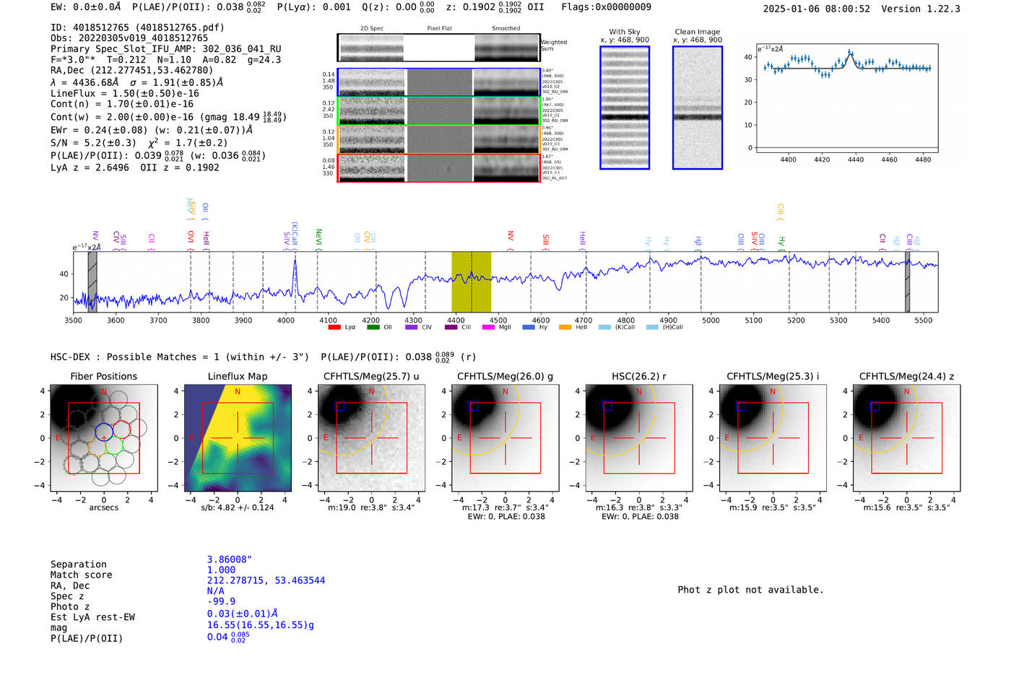Open the HSC(26.2) r cutout image
The width and height of the screenshot is (1011, 688).
pyautogui.click(x=638, y=437)
